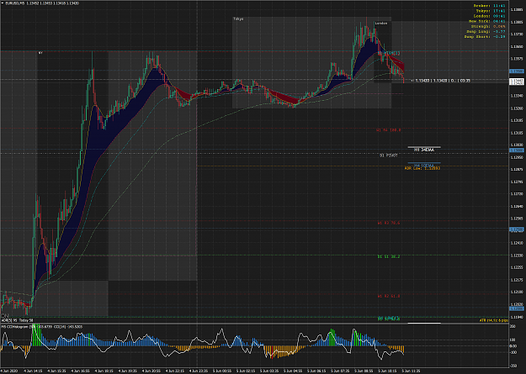The image size is (526, 374).
Task: Select the Broker time row
Action: [x=490, y=6]
